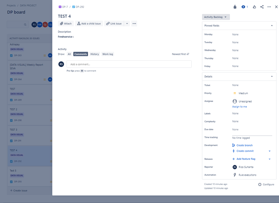
Task: Set the Thursday field value
Action: 235,58
